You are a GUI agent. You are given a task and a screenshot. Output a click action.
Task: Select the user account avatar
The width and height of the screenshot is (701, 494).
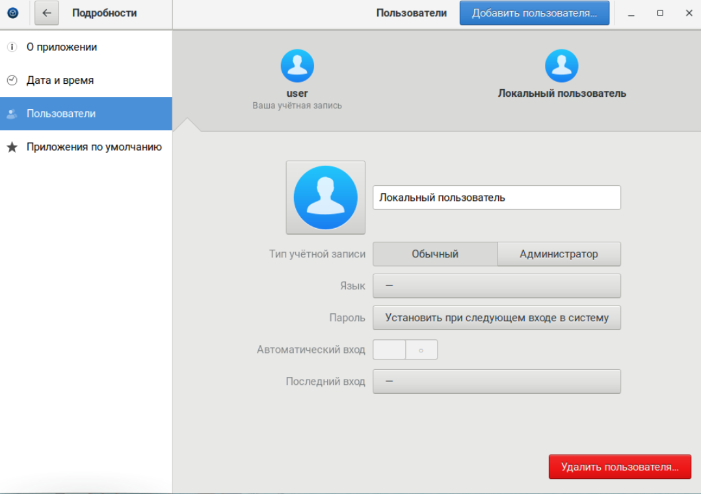[x=297, y=66]
